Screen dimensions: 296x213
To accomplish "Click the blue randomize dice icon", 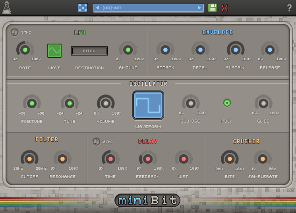I will pyautogui.click(x=83, y=8).
